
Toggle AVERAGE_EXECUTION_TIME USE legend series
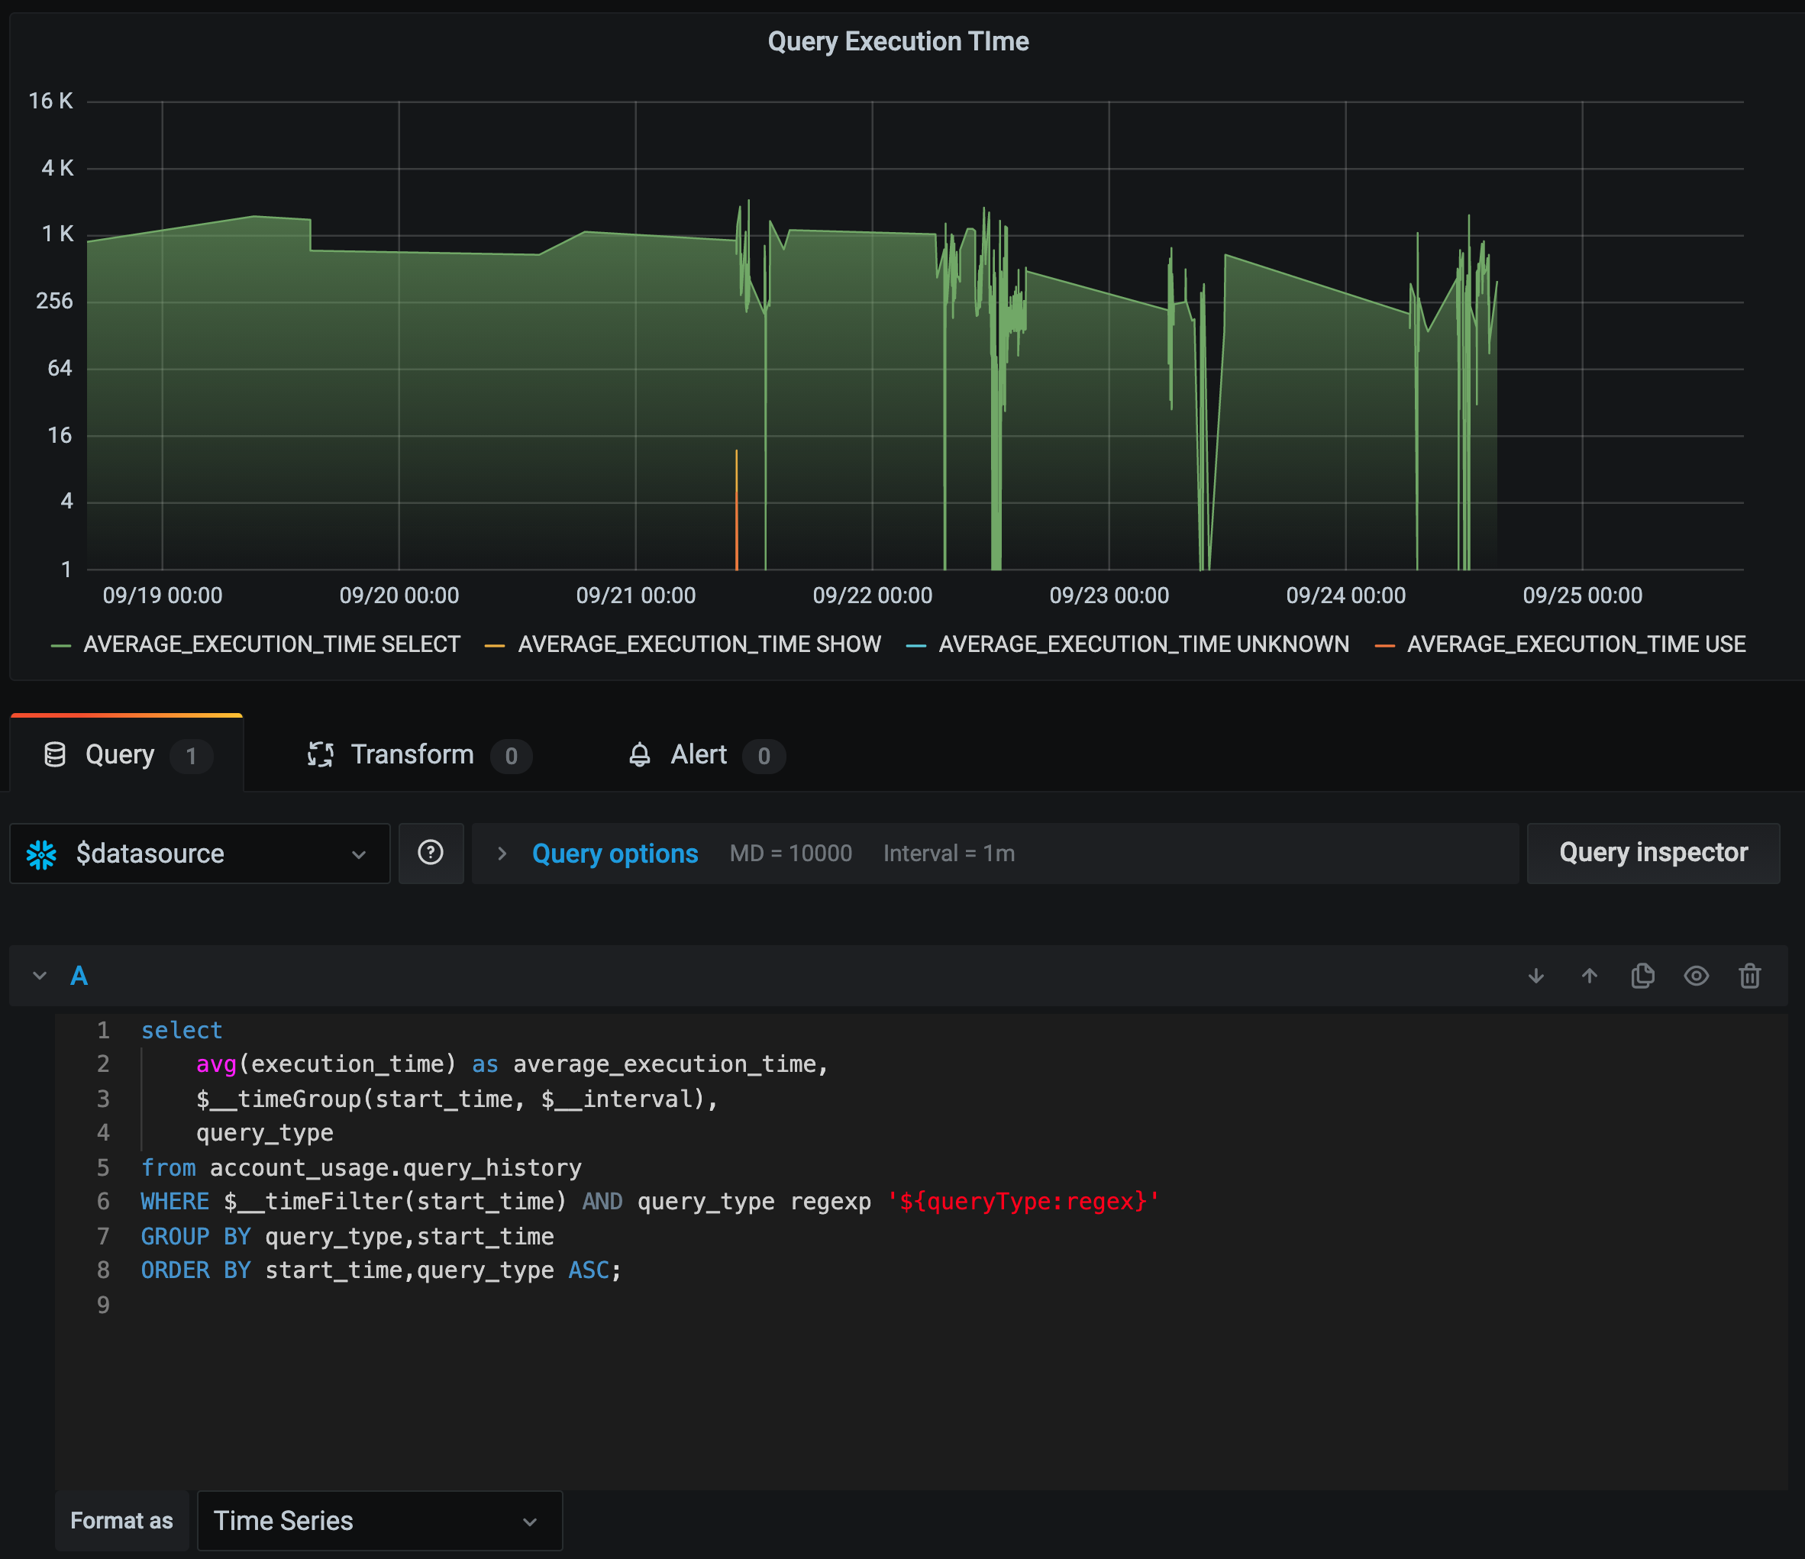(1576, 644)
